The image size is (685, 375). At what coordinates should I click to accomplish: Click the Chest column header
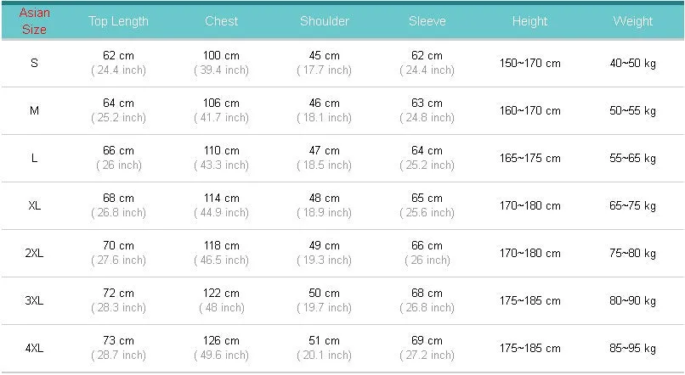[222, 21]
